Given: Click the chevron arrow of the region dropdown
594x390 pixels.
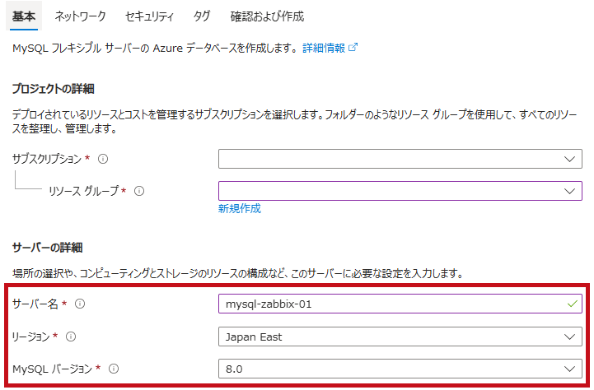Looking at the screenshot, I should tap(570, 337).
